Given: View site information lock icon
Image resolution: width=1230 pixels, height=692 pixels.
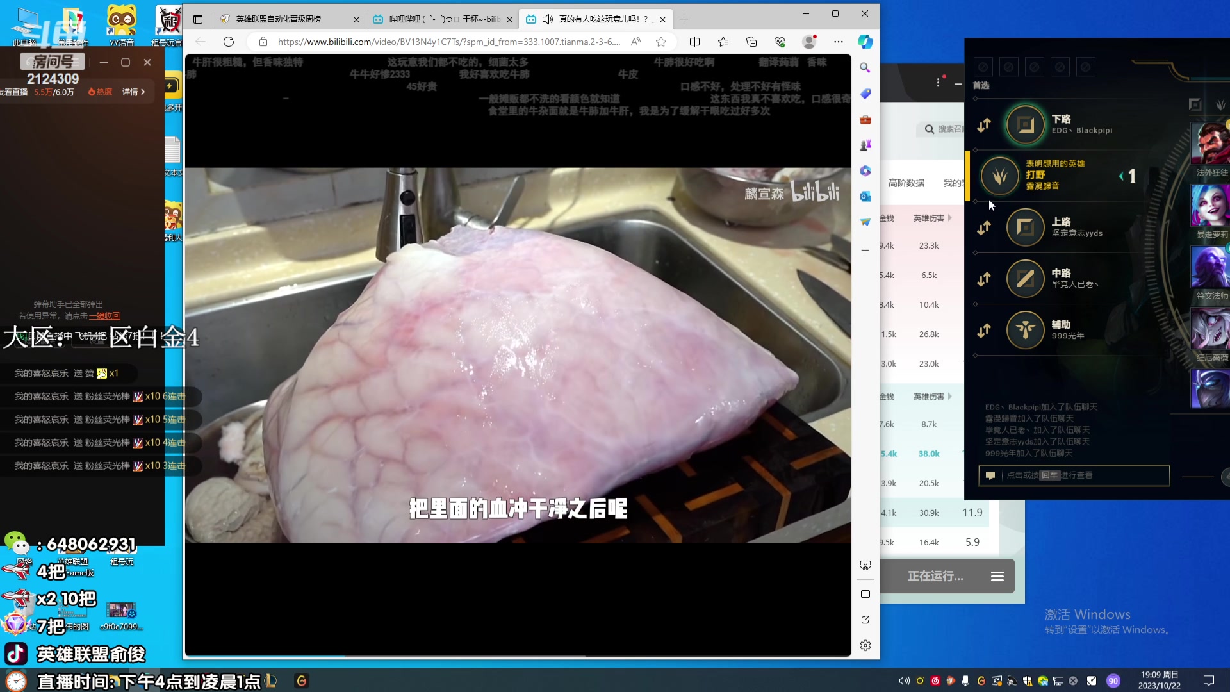Looking at the screenshot, I should [263, 42].
